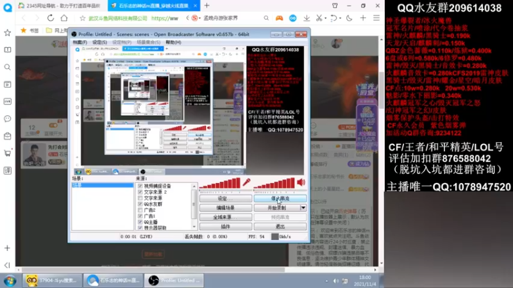513x288 pixels.
Task: Adjust the microphone volume slider in OBS
Action: [220, 183]
